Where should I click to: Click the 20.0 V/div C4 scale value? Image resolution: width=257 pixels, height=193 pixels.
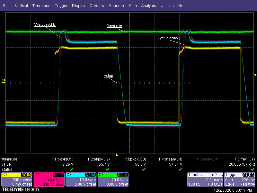click(x=120, y=180)
